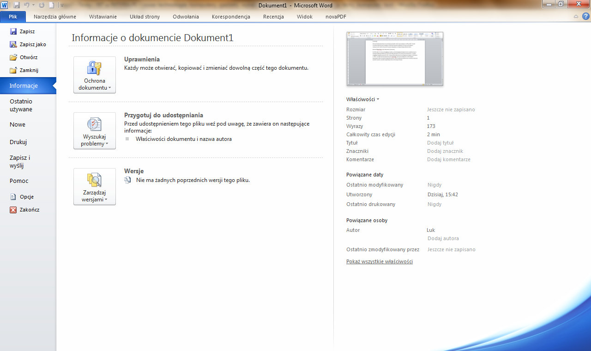591x351 pixels.
Task: Click the Save icon in quick access toolbar
Action: (x=17, y=5)
